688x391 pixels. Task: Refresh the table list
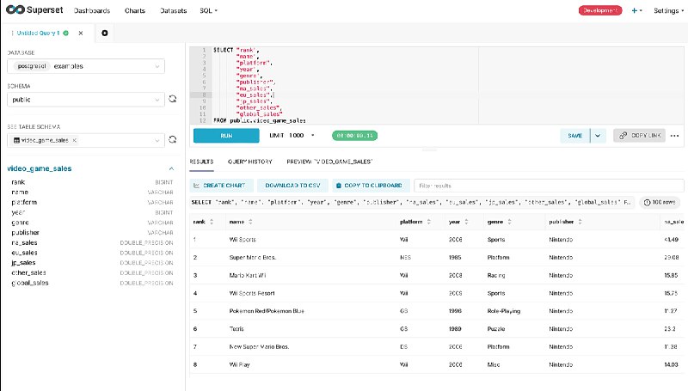[173, 139]
